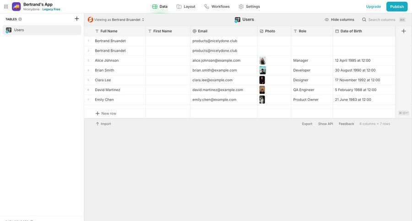412x221 pixels.
Task: Click the Export link
Action: coord(307,124)
